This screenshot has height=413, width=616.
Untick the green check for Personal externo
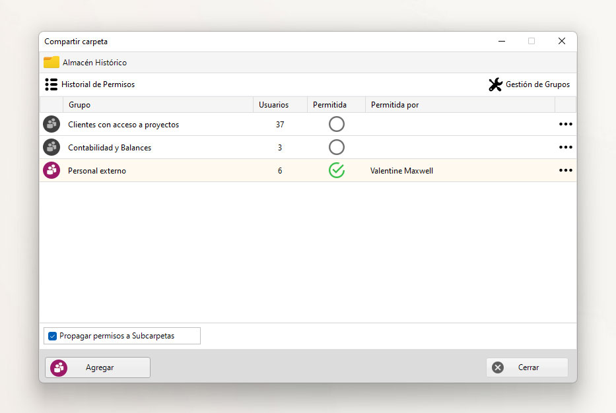pos(337,170)
